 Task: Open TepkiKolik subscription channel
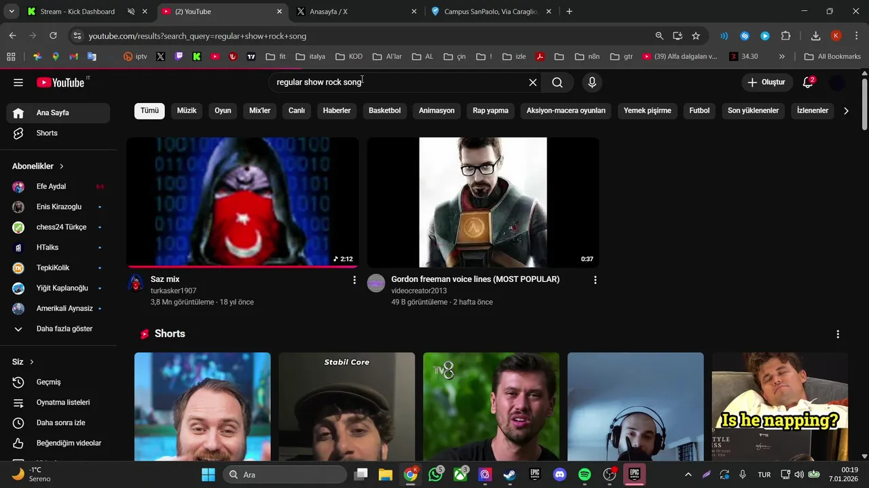[x=58, y=268]
